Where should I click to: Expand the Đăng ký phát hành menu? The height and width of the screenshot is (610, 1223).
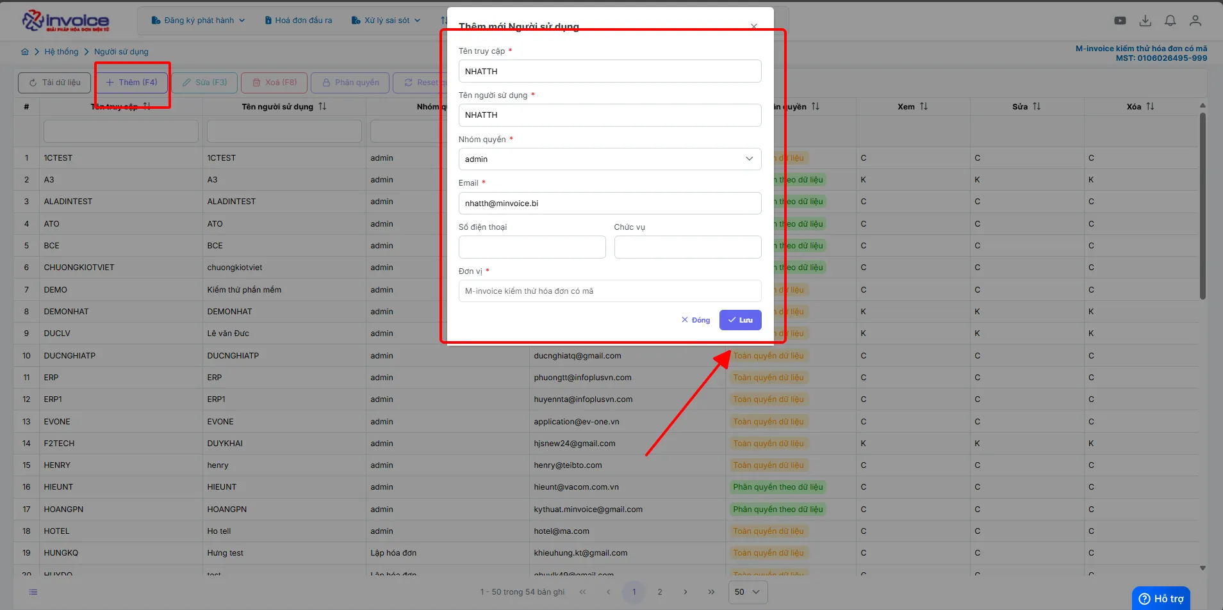click(198, 20)
